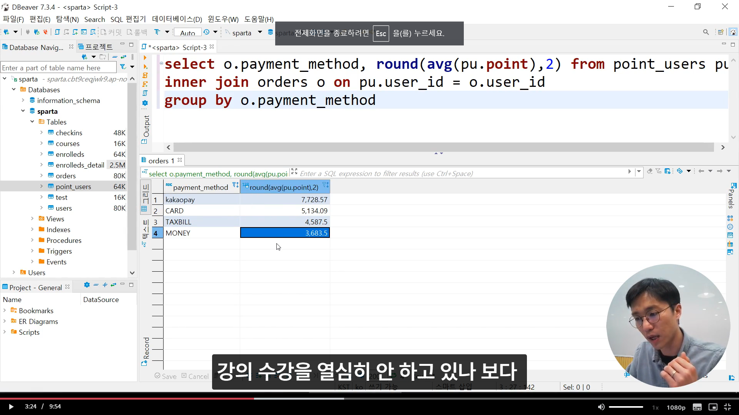The width and height of the screenshot is (739, 415).
Task: Click the transaction log clock icon
Action: 207,32
